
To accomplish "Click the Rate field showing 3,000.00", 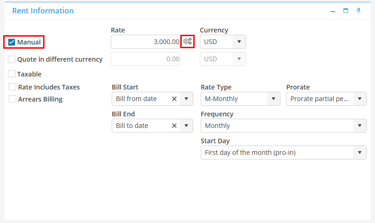I will pos(145,42).
